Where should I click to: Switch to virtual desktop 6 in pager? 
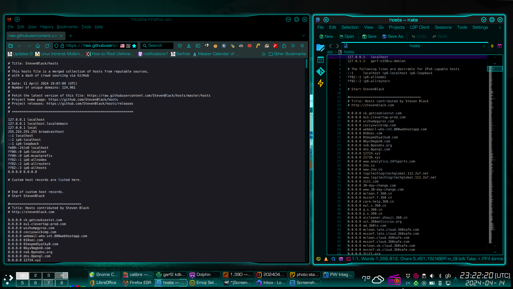tap(36, 283)
